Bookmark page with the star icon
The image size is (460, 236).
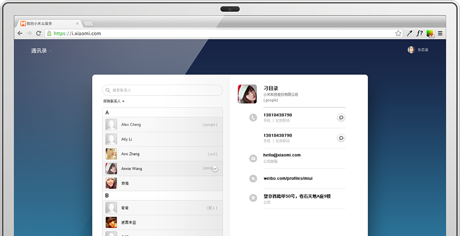point(398,33)
